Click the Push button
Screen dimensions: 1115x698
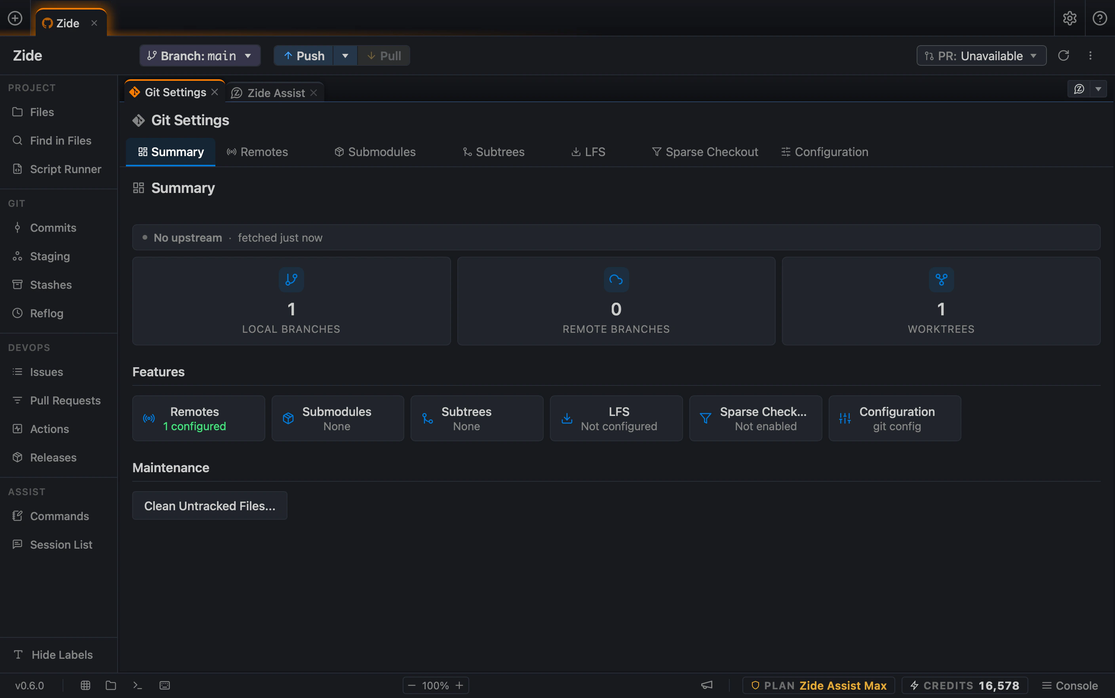click(304, 55)
